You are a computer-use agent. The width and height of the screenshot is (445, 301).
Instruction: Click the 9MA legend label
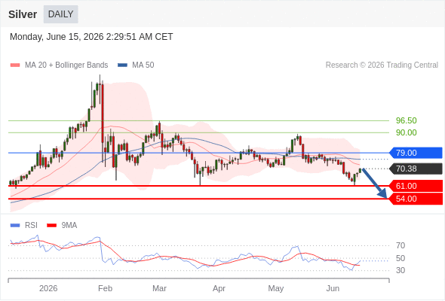69,226
